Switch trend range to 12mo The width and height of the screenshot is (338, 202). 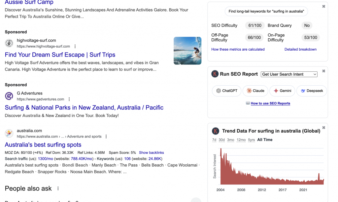[241, 140]
